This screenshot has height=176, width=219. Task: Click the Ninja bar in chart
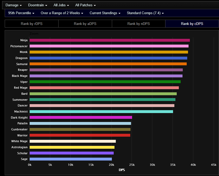point(110,40)
